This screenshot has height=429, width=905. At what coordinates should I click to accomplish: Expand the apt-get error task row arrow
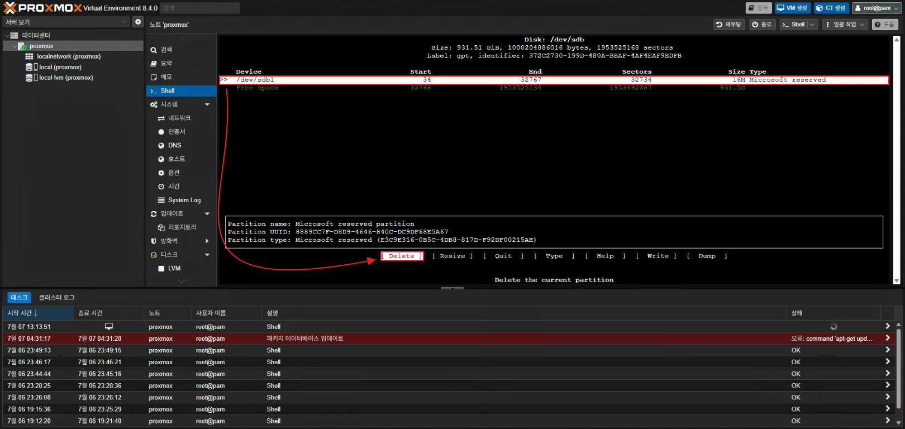tap(888, 338)
